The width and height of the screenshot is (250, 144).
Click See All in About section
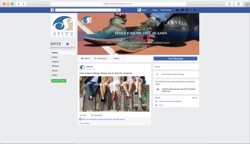pyautogui.click(x=195, y=98)
